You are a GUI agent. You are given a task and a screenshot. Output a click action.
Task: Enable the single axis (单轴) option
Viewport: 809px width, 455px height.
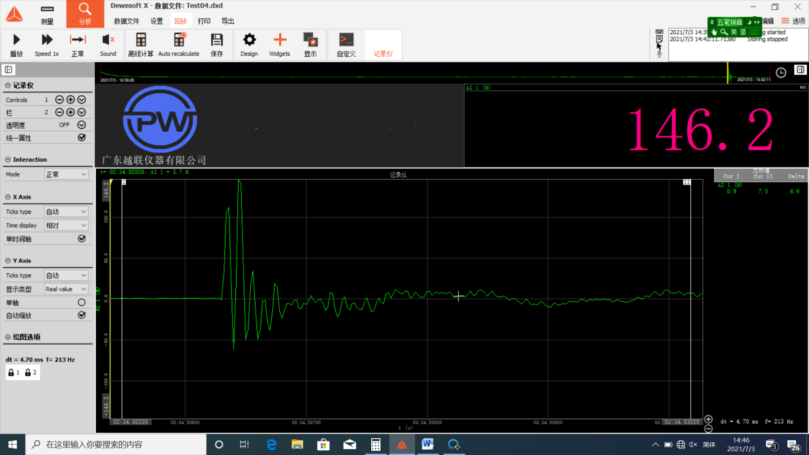[x=82, y=302]
